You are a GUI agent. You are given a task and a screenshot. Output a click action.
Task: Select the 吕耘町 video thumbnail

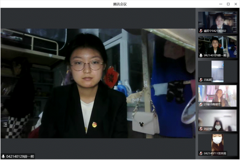coord(217,71)
